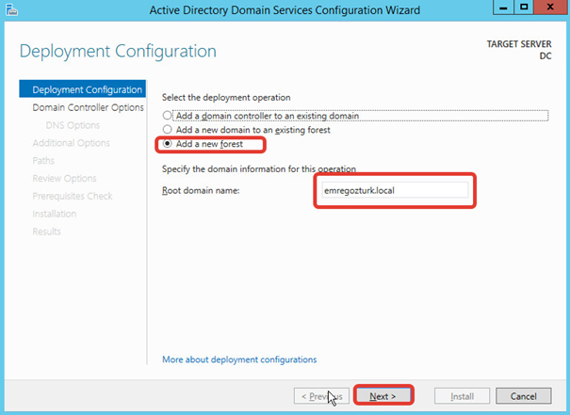Select Paths step in the sidebar

43,161
